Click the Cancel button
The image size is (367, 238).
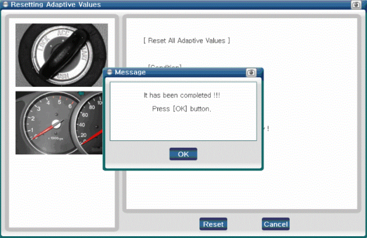[x=276, y=224]
